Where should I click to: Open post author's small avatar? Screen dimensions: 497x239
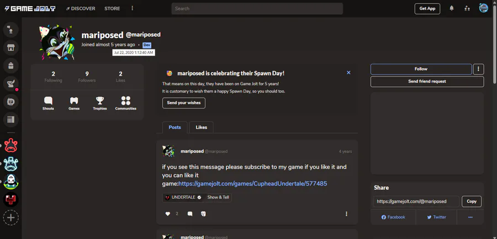(x=168, y=151)
